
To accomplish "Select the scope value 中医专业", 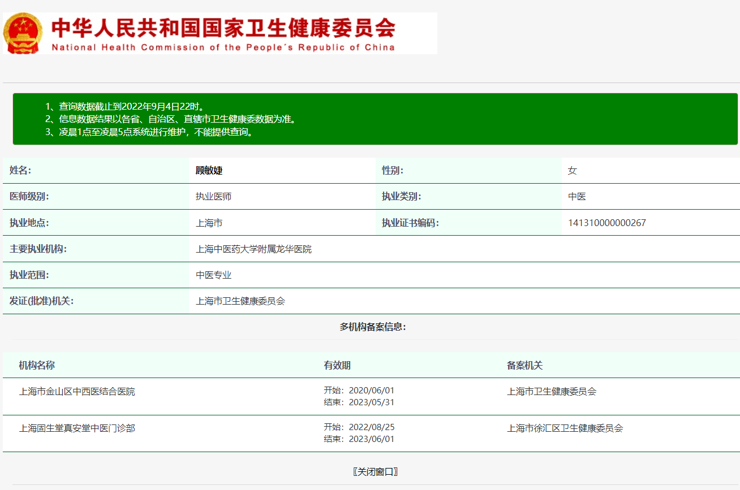I will [213, 275].
